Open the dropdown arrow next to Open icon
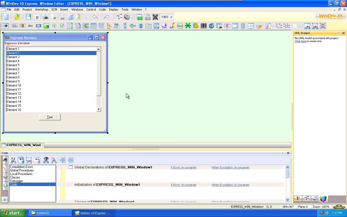 [22, 17]
